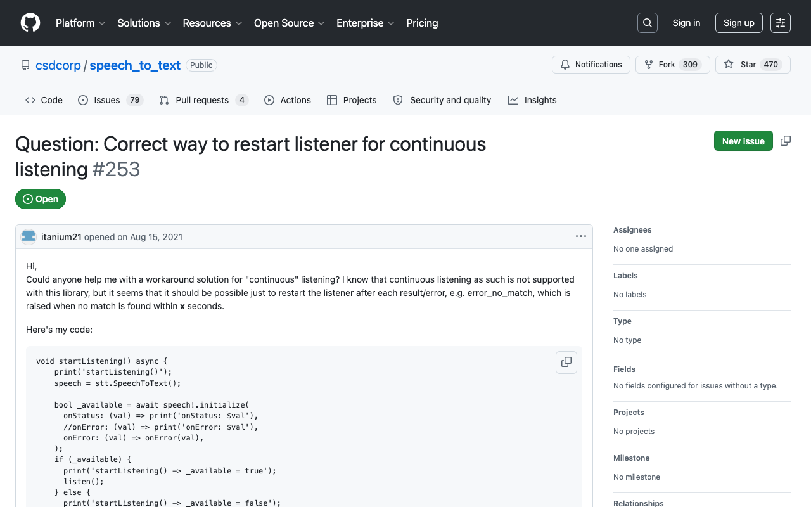
Task: Switch to the Pull requests tab
Action: [x=203, y=100]
